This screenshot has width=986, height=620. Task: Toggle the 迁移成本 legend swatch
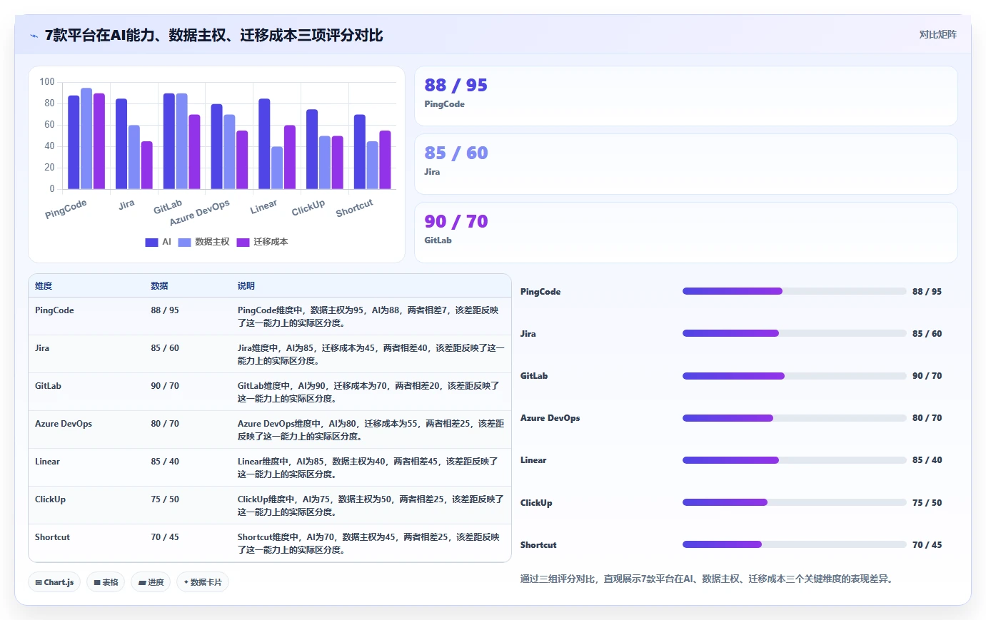point(243,242)
